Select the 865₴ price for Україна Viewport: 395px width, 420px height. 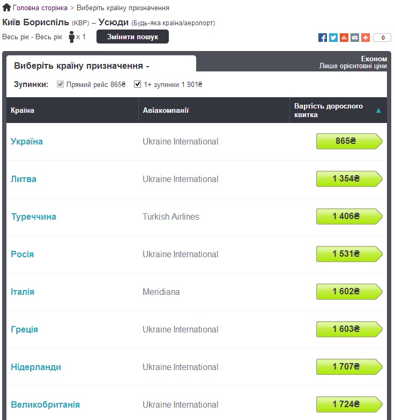349,142
